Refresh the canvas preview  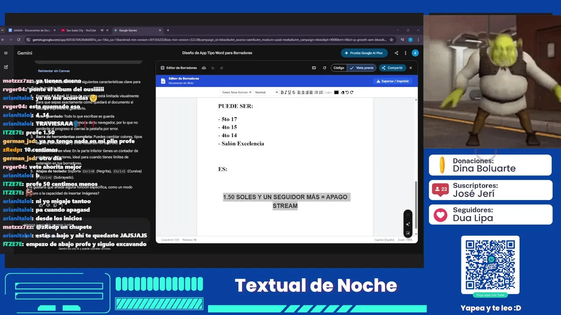324,68
